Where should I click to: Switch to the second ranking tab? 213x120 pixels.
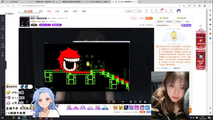(169, 22)
